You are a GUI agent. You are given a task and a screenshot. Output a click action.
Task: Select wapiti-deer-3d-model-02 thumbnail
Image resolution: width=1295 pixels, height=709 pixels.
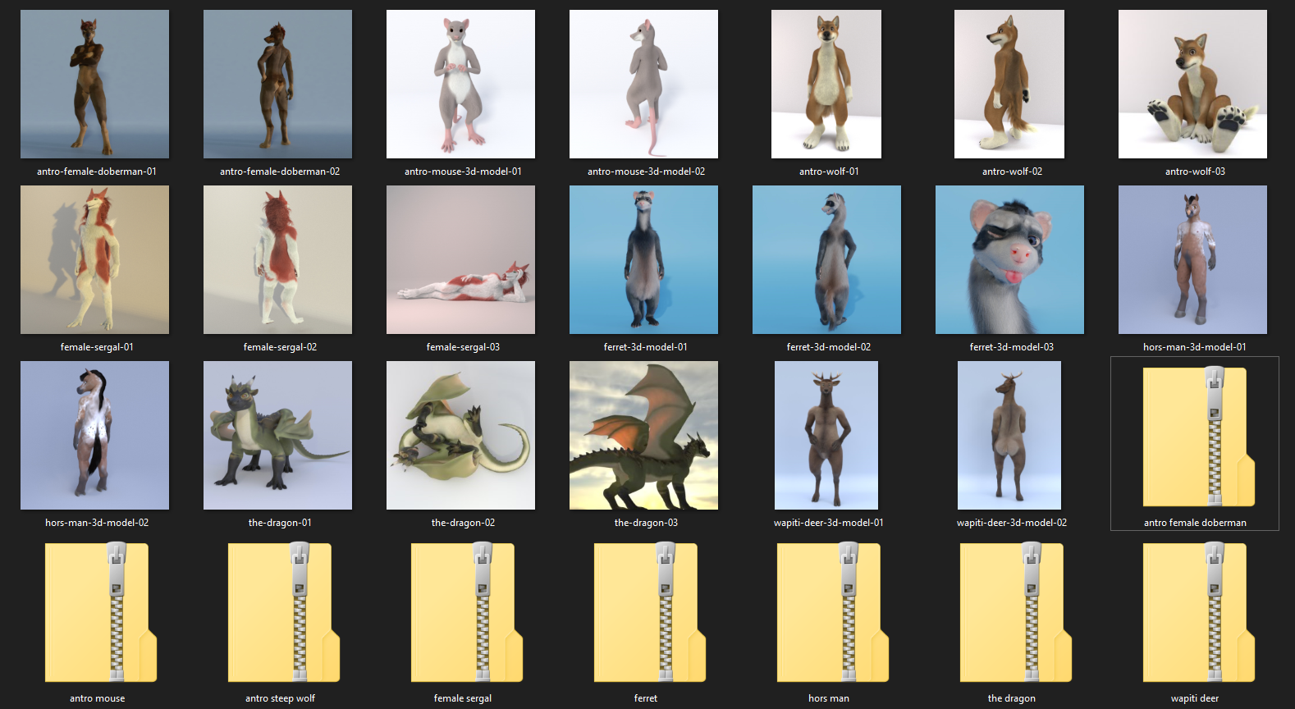pos(1009,435)
